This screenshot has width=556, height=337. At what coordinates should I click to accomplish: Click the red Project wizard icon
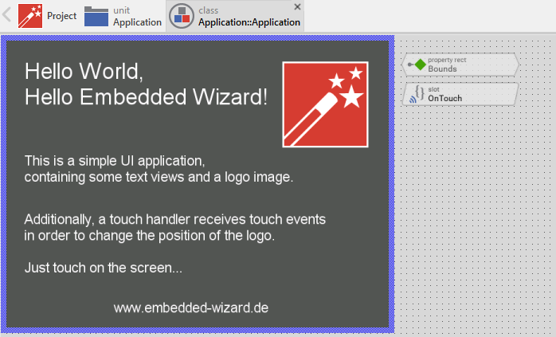30,16
